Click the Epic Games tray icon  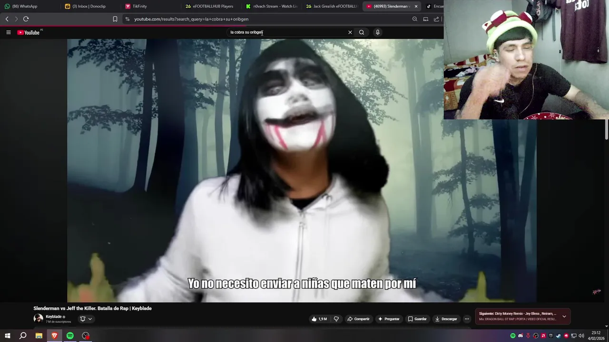point(551,336)
